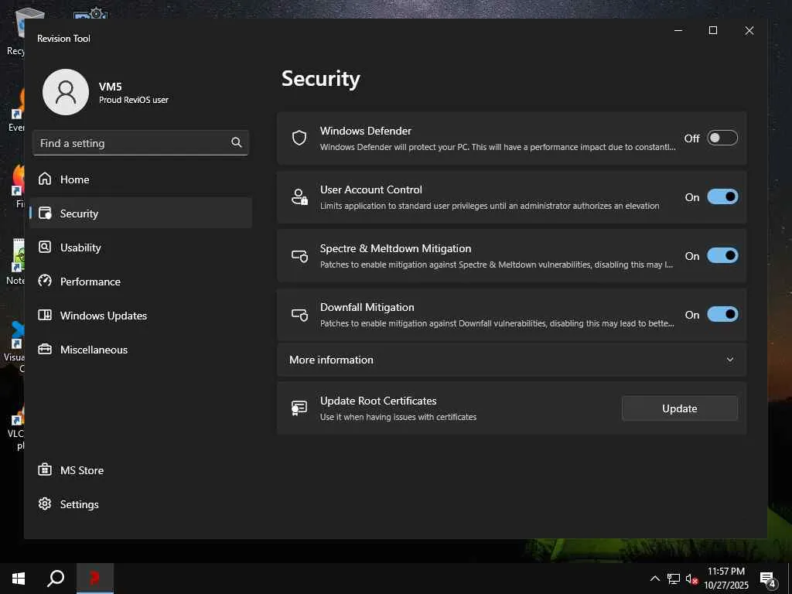Viewport: 792px width, 594px height.
Task: Switch to Windows Updates section
Action: tap(141, 316)
